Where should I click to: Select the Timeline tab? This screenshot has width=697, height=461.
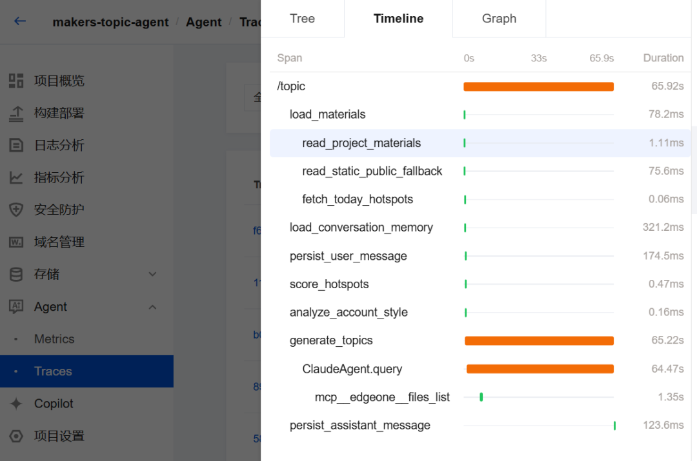tap(398, 19)
